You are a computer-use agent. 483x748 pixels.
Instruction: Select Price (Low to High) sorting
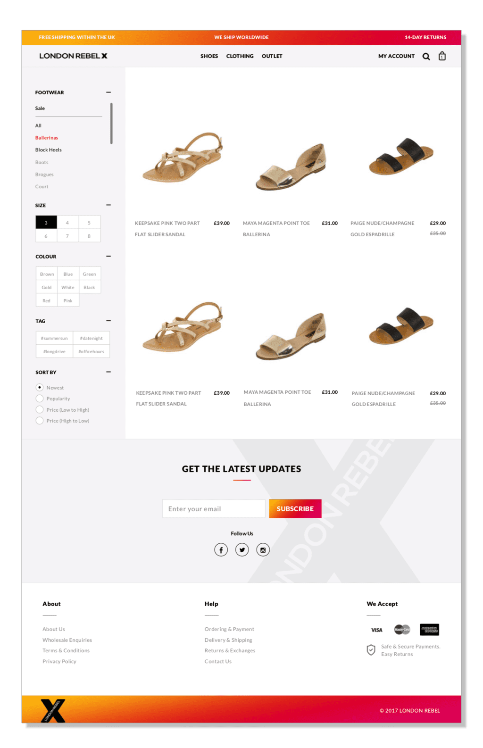coord(62,410)
